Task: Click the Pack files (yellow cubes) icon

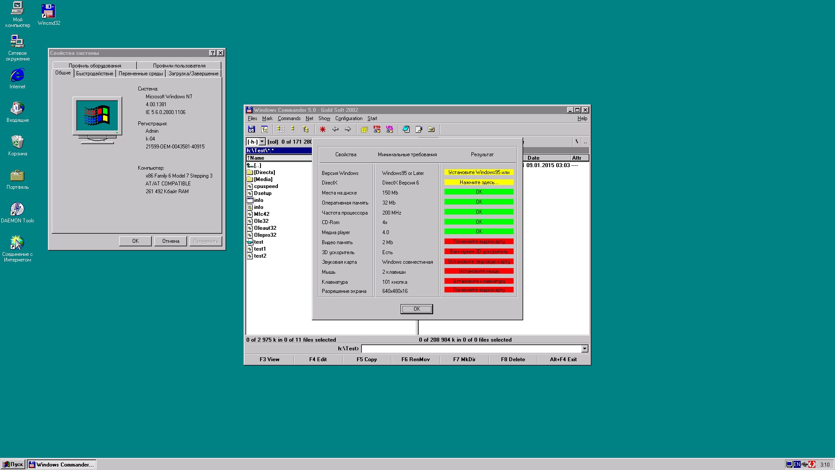Action: (x=364, y=129)
